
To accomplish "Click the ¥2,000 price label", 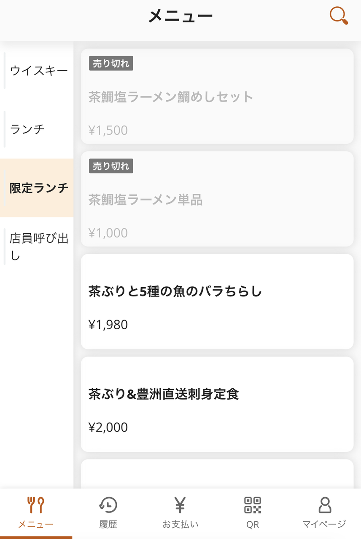I will pyautogui.click(x=108, y=427).
